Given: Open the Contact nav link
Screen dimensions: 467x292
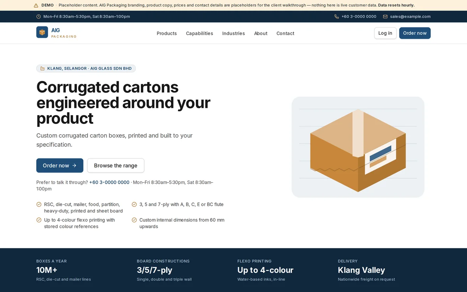Looking at the screenshot, I should coord(285,33).
